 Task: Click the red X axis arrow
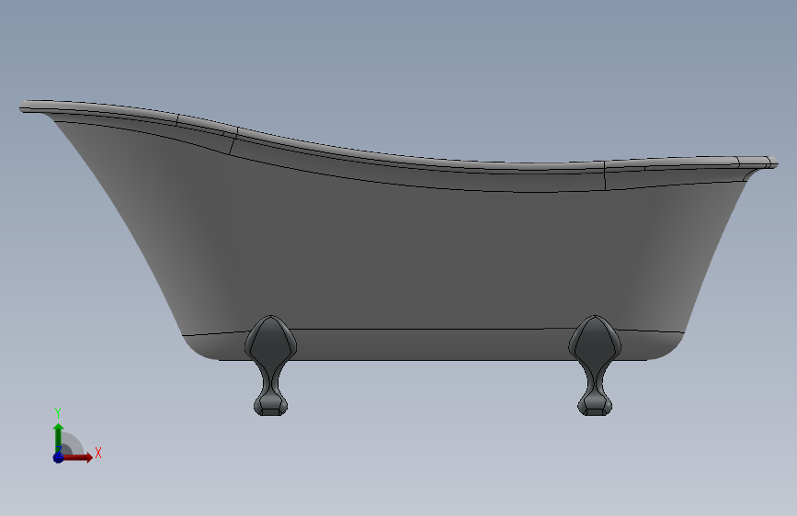[76, 457]
